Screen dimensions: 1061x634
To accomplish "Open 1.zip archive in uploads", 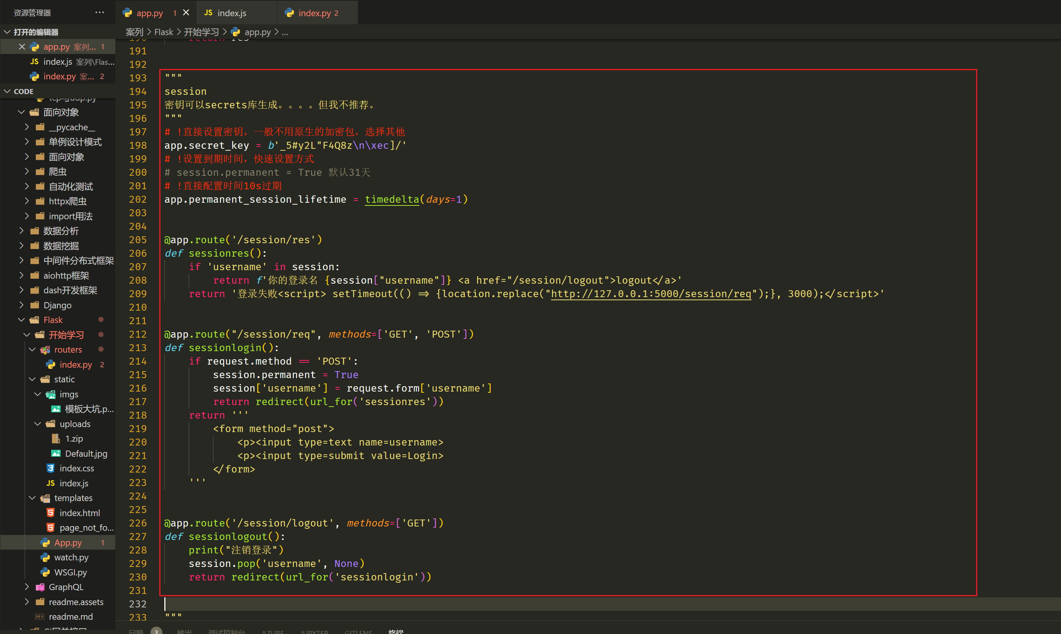I will [74, 439].
